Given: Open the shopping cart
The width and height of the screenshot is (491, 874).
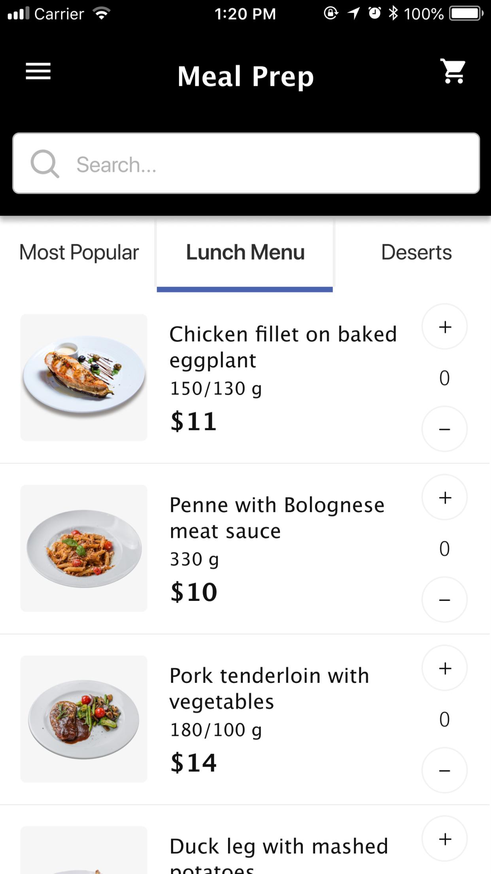Looking at the screenshot, I should click(453, 71).
